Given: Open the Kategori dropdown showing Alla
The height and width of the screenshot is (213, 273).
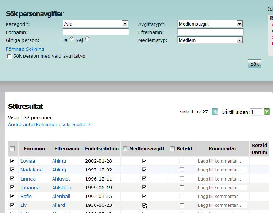Looking at the screenshot, I should click(x=95, y=24).
